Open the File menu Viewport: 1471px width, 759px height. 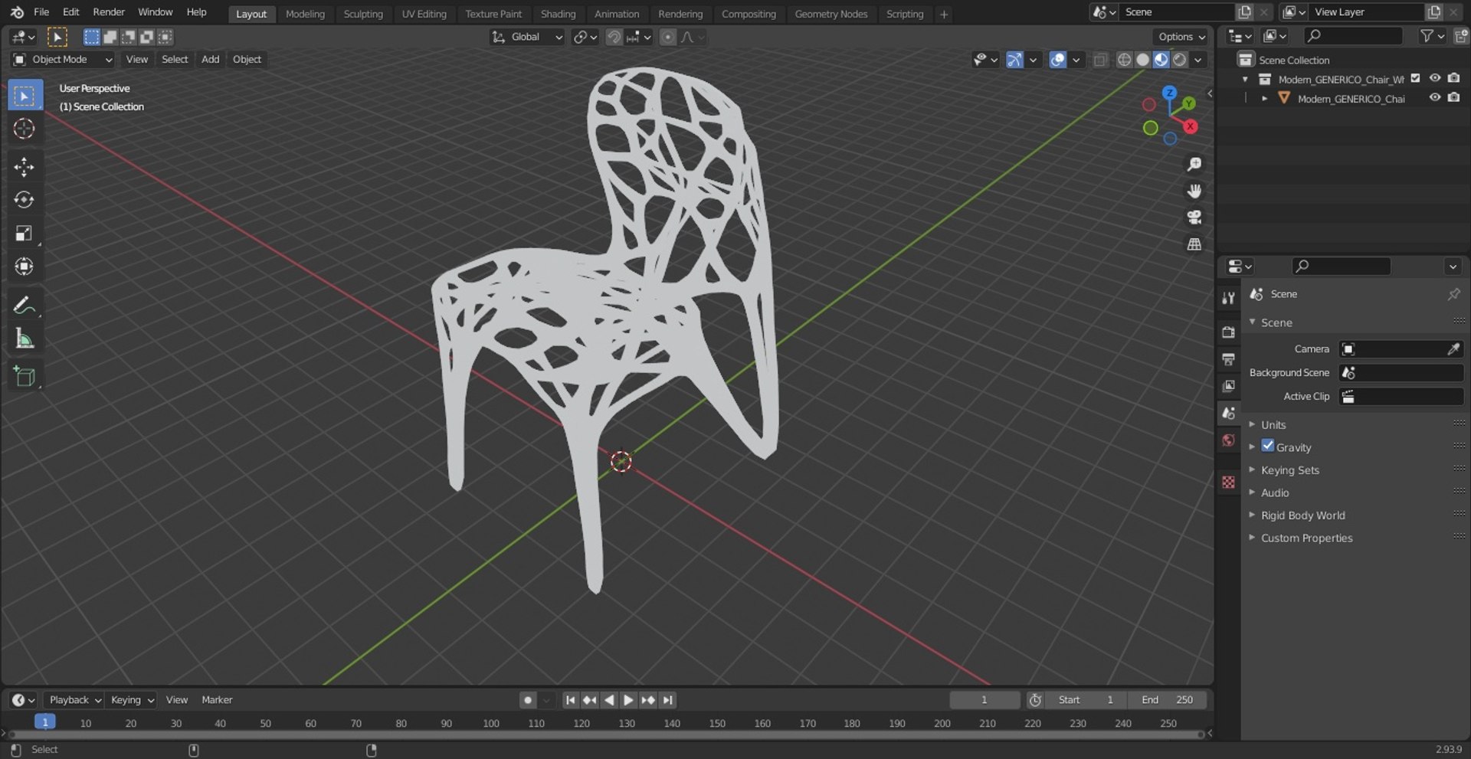41,12
